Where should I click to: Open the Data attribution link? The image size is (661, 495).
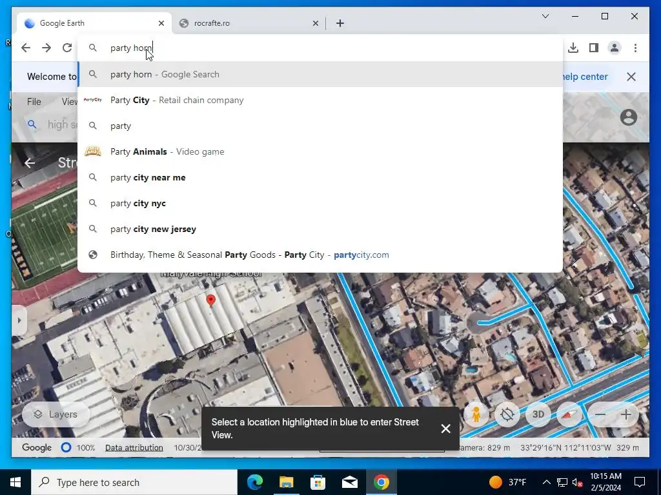(134, 447)
